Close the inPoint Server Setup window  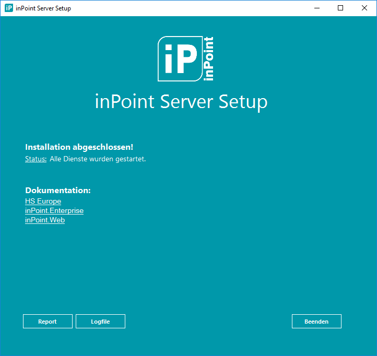pyautogui.click(x=364, y=8)
